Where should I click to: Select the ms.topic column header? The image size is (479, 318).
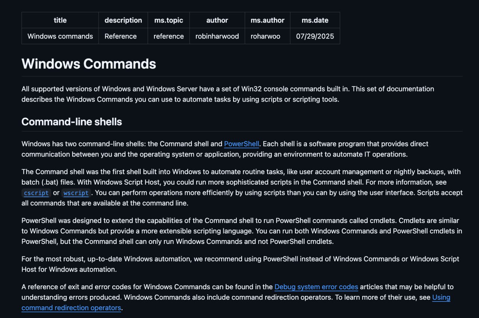(168, 20)
